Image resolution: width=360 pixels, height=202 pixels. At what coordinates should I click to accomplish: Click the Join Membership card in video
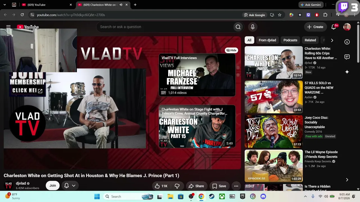pyautogui.click(x=27, y=84)
